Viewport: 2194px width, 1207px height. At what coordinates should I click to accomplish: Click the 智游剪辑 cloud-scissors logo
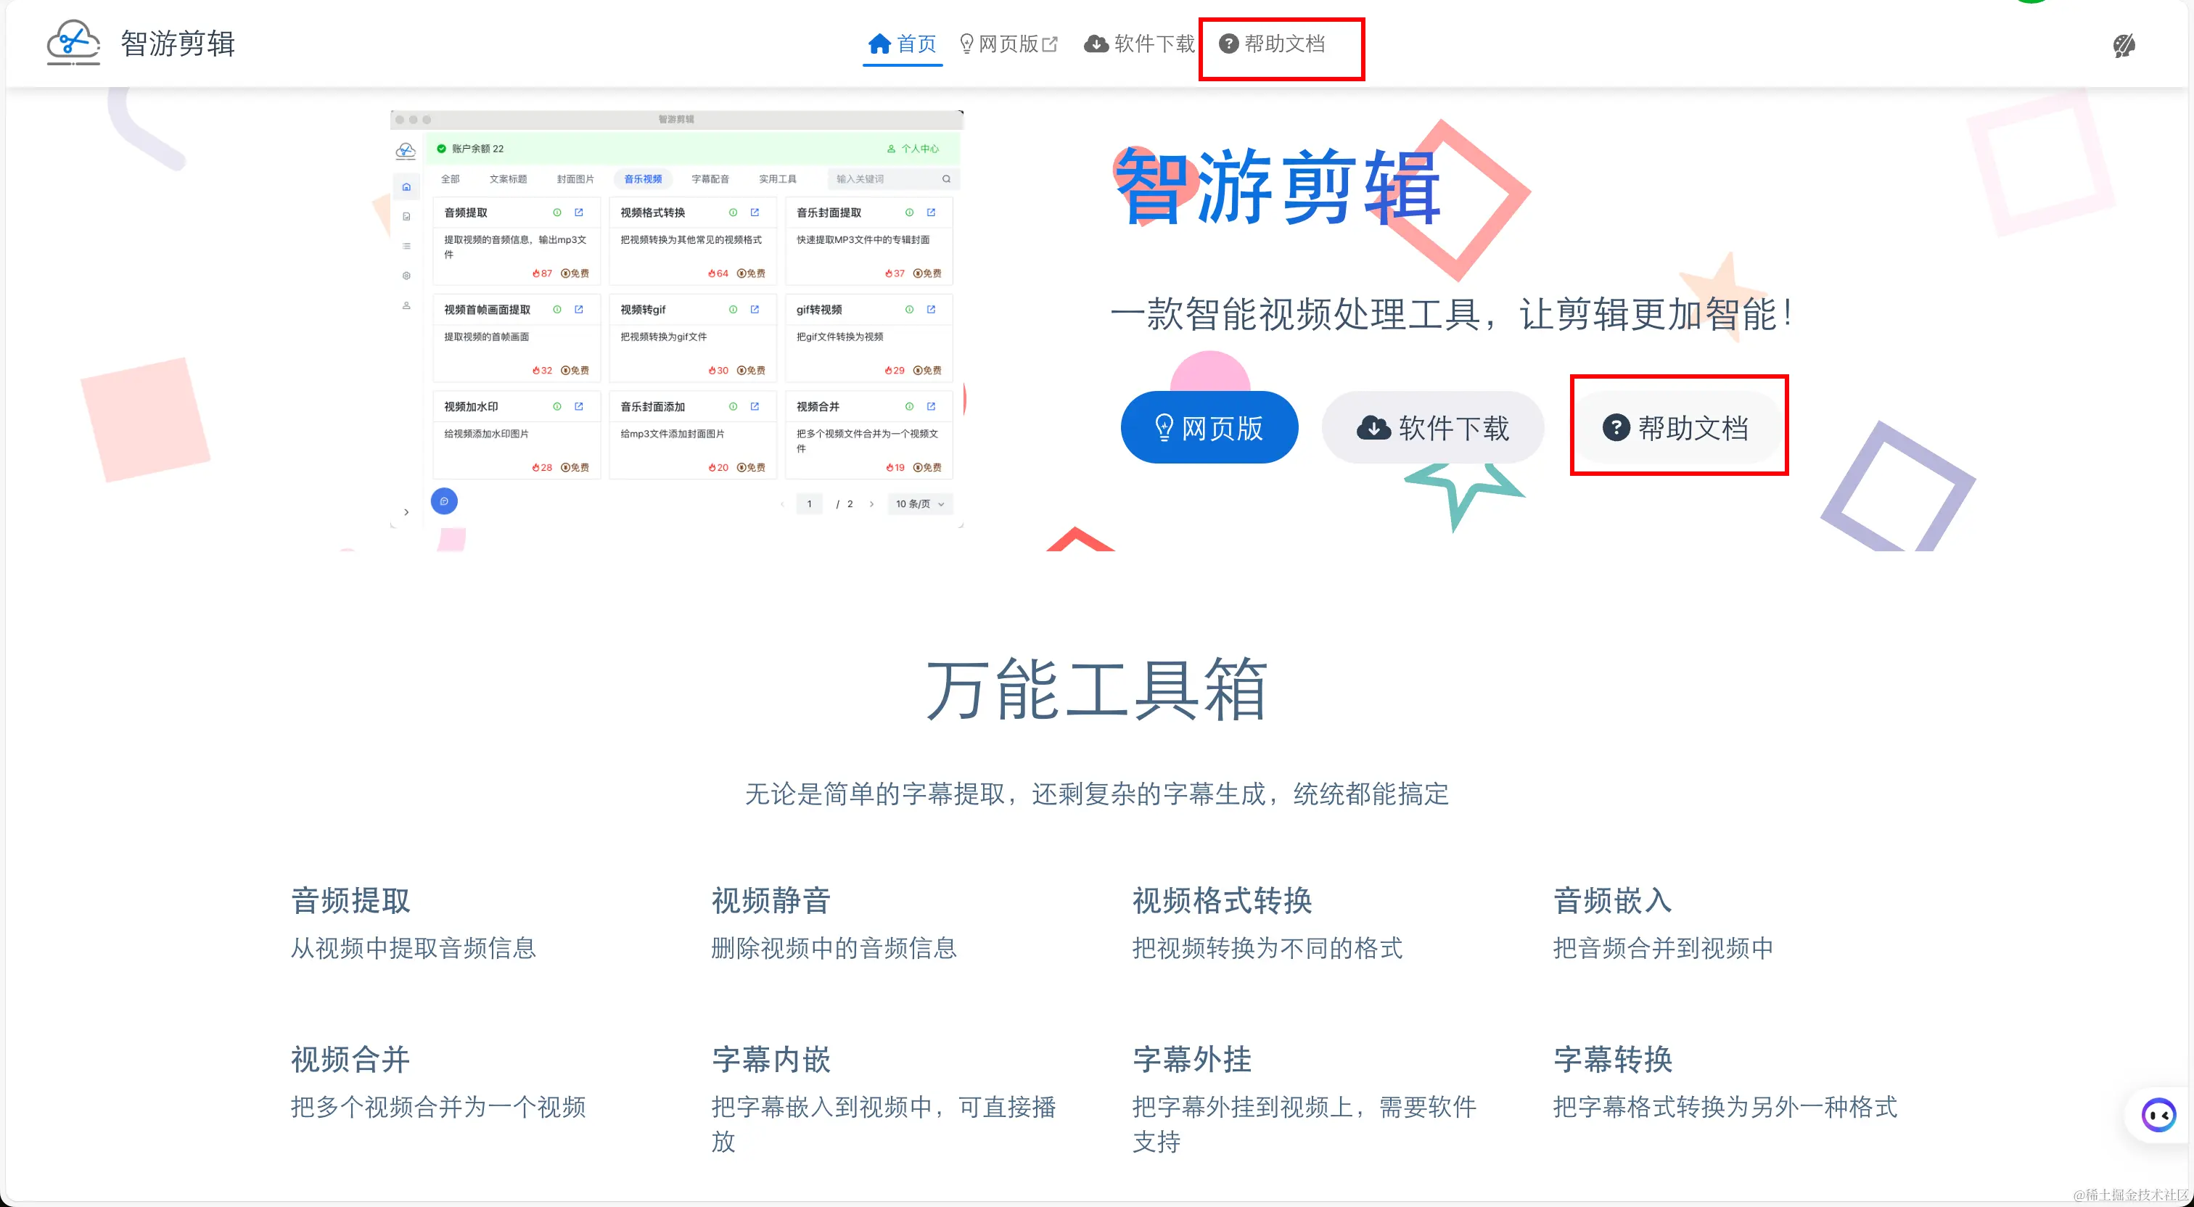click(x=73, y=43)
